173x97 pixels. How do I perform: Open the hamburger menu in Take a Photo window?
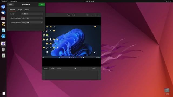[87, 15]
